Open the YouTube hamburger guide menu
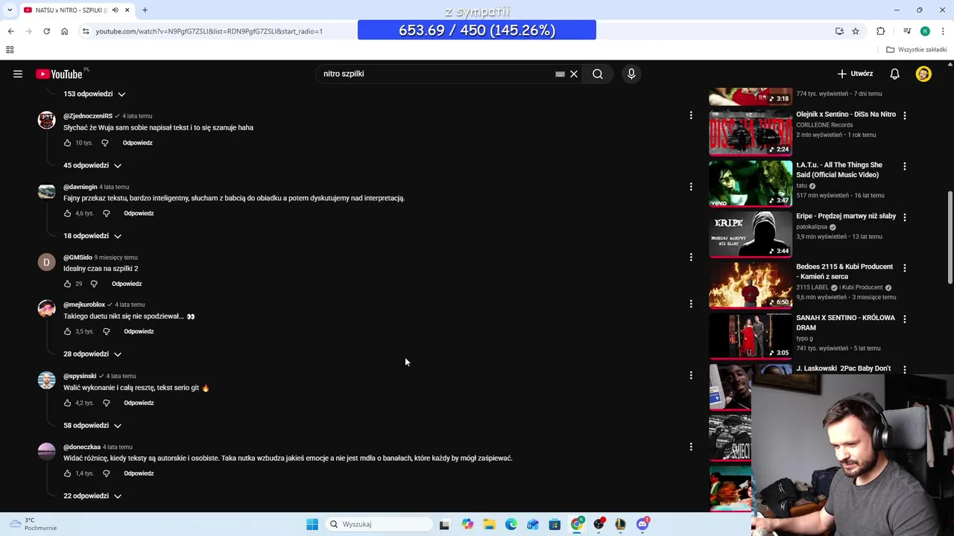Image resolution: width=954 pixels, height=536 pixels. (18, 74)
